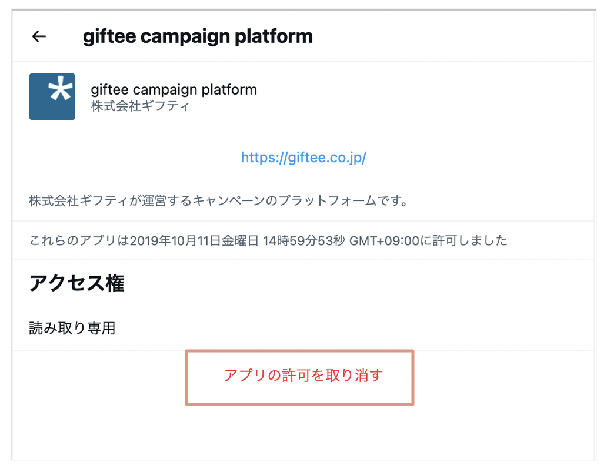Click empty header space right of the title
The image size is (607, 469).
click(x=459, y=36)
